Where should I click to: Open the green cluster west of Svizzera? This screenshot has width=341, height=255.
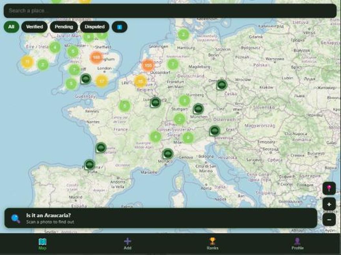155,137
